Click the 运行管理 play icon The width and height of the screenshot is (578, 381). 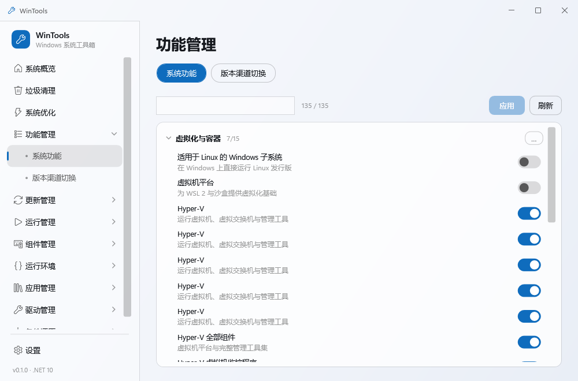coord(18,222)
